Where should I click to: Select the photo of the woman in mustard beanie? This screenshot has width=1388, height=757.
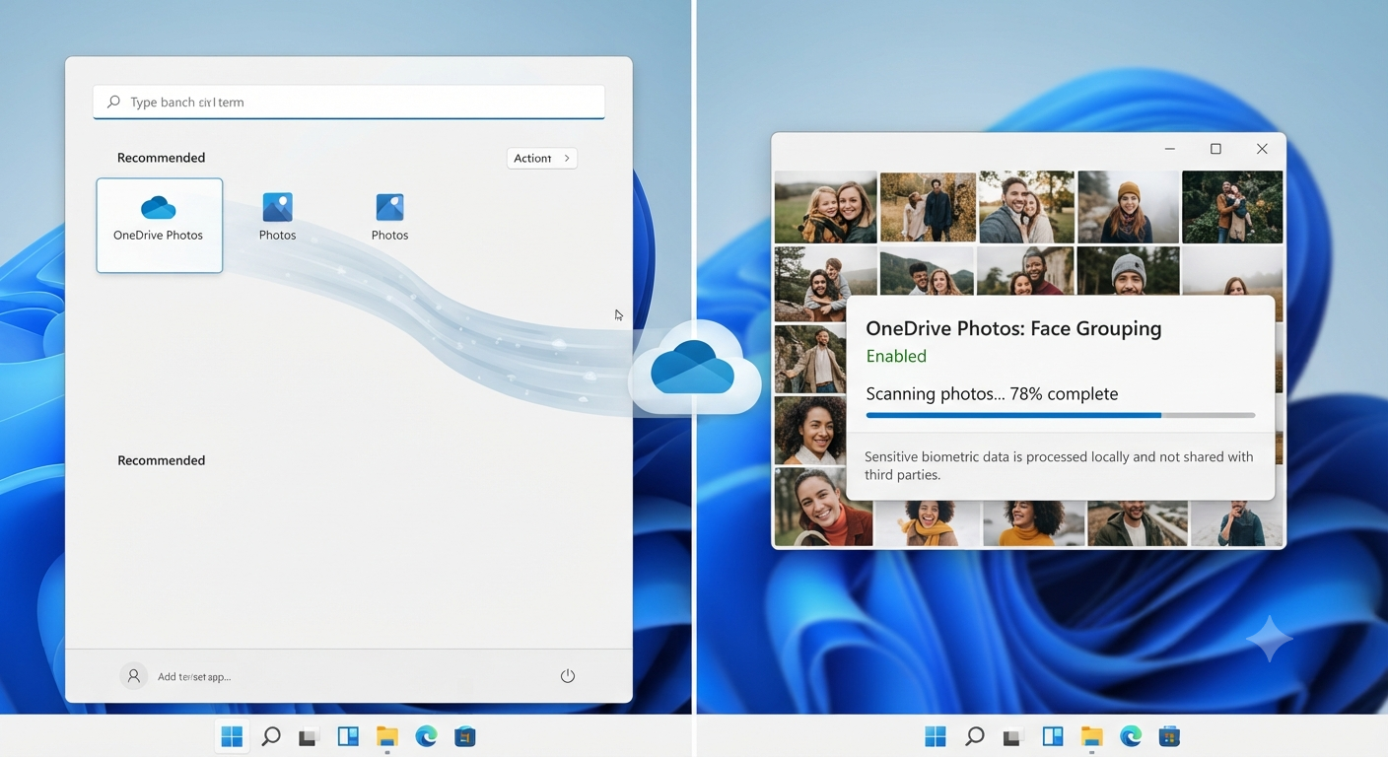click(x=1128, y=207)
